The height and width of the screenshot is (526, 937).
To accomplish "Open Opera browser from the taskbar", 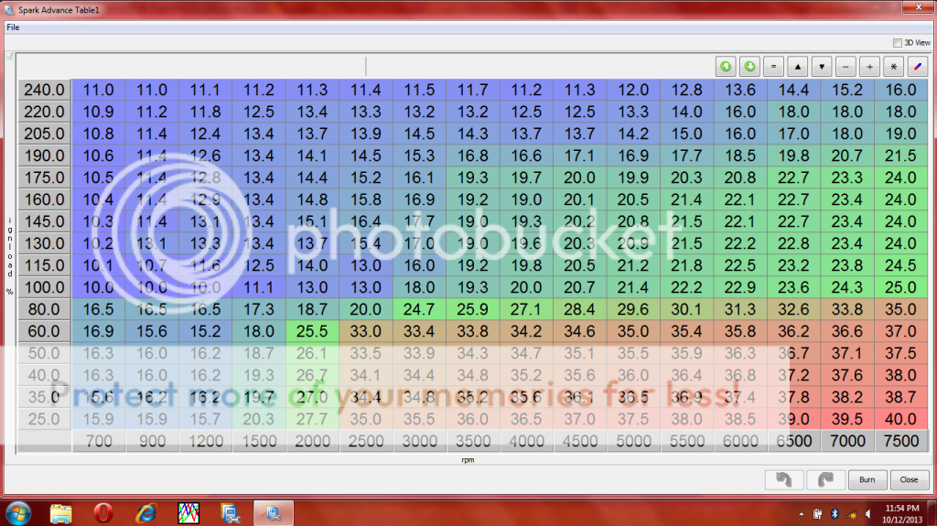I will tap(103, 511).
